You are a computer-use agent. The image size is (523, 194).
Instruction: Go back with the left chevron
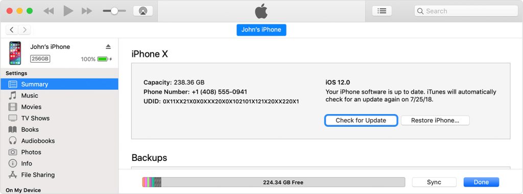(x=12, y=30)
